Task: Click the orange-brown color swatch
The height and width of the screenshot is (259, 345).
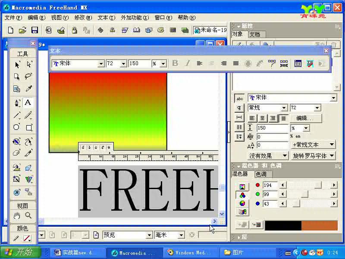Action: tap(320, 225)
